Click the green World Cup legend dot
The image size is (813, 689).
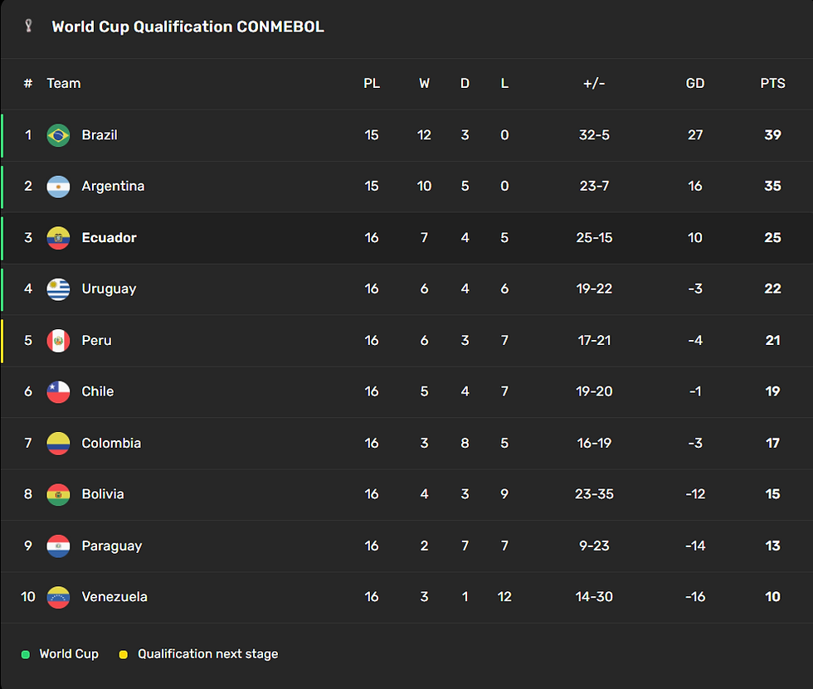(x=26, y=654)
